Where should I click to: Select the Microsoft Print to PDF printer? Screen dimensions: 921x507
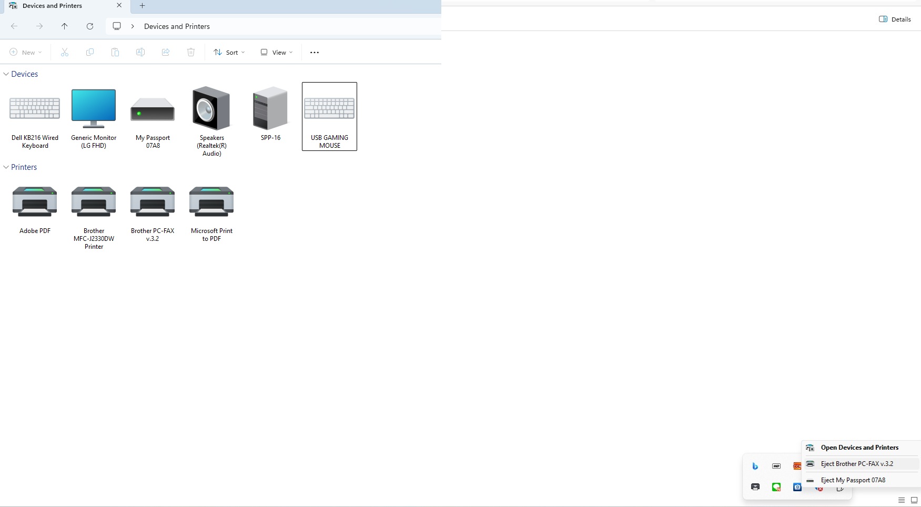click(x=211, y=213)
